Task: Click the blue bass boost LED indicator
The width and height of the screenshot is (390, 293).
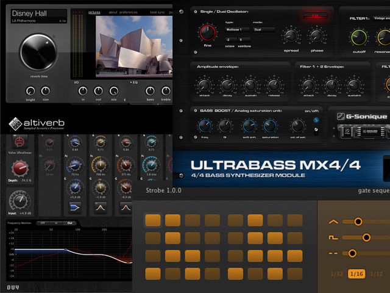Action: pos(316,120)
